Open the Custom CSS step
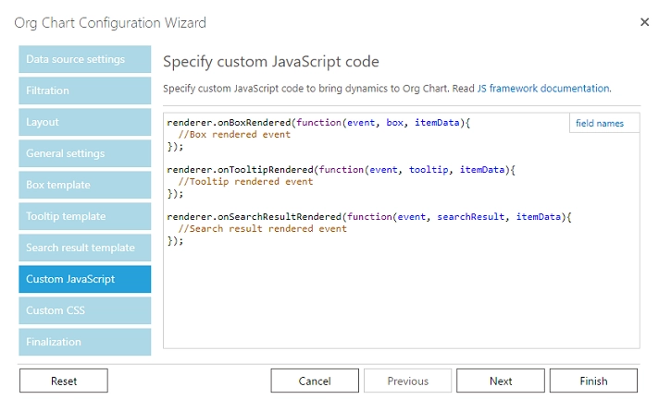This screenshot has width=659, height=399. pos(84,310)
